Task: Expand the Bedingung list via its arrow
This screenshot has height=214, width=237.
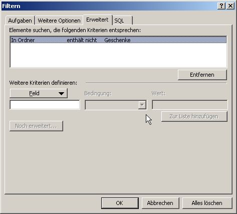Action: [142, 105]
